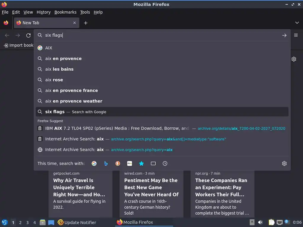Open IBM AIX 7.2 TL04 SP02 archive result
Viewport: 303px width, 227px height.
point(162,128)
